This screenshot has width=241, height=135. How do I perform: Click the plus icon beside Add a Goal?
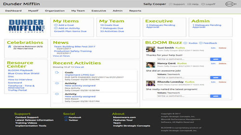pyautogui.click(x=56, y=25)
